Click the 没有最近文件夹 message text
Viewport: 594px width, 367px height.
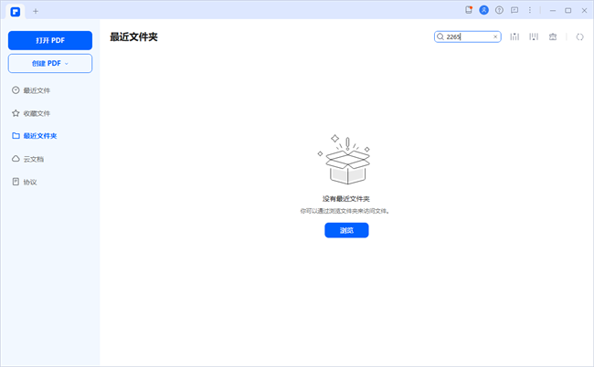coord(345,199)
